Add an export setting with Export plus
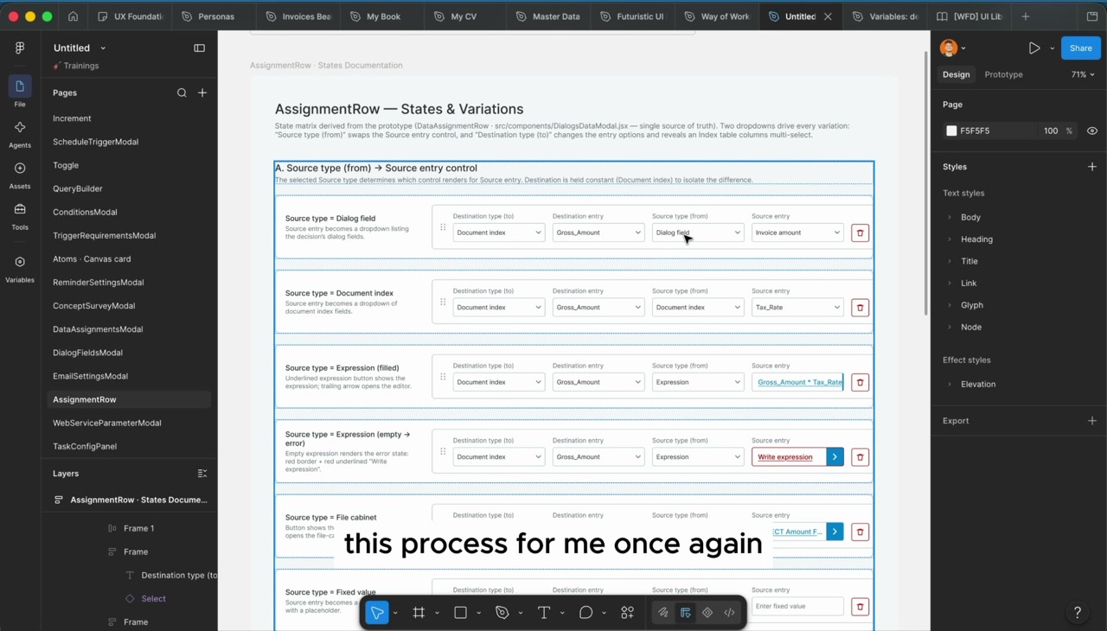Viewport: 1107px width, 631px height. (x=1092, y=421)
